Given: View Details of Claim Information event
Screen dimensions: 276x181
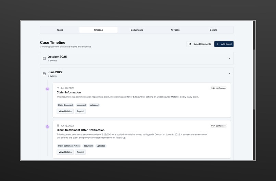Looking at the screenshot, I should point(65,111).
